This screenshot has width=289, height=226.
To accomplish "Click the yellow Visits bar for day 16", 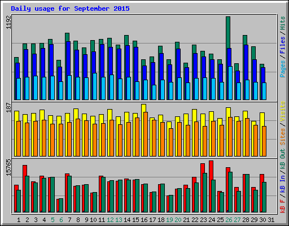I will tap(143, 108).
